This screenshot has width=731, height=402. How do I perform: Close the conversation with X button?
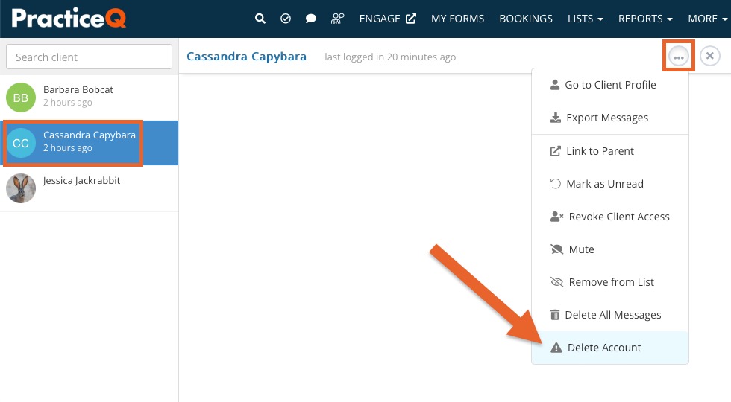point(709,56)
